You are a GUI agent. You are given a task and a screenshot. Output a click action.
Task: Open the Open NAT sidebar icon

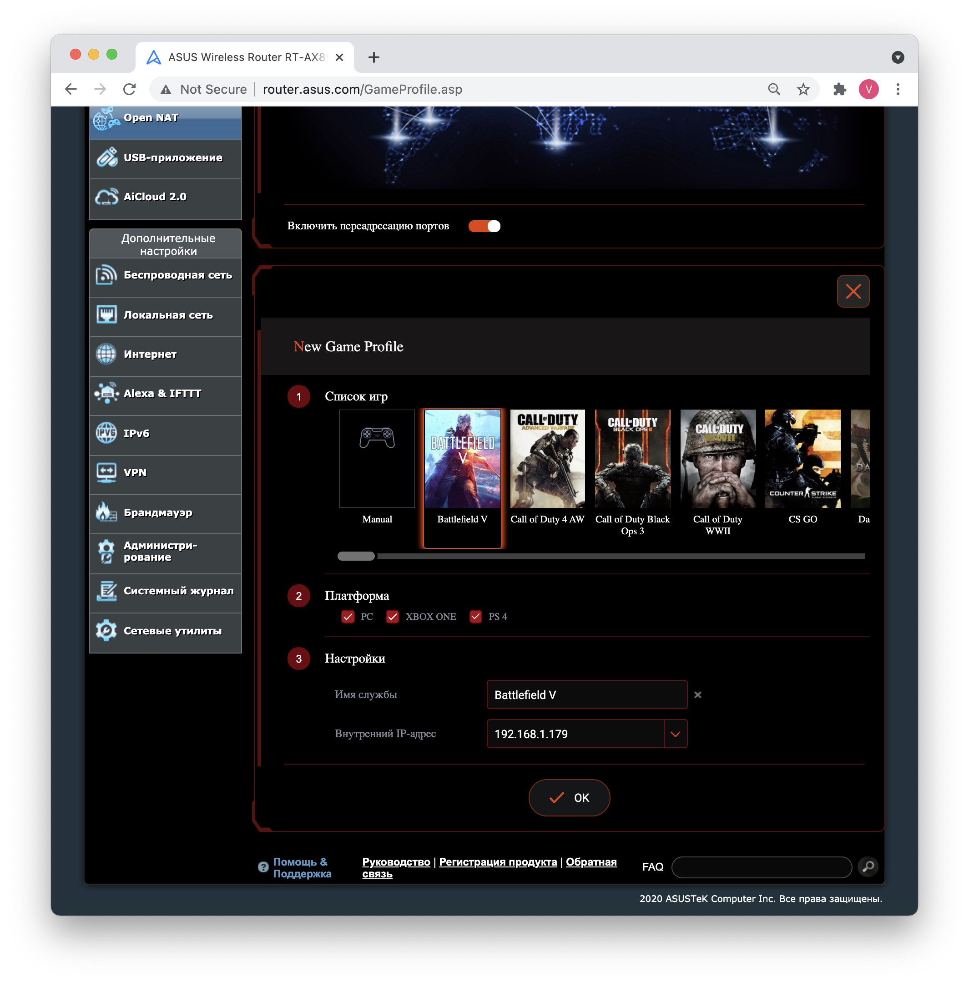pyautogui.click(x=106, y=119)
